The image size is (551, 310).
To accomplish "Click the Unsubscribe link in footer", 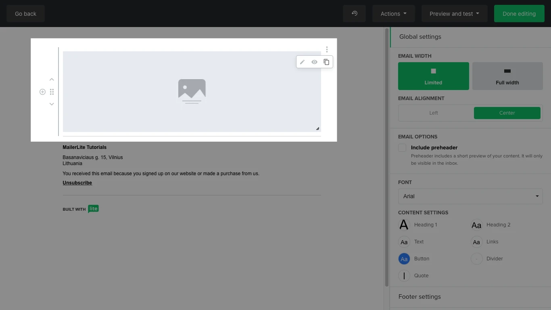I will 77,183.
